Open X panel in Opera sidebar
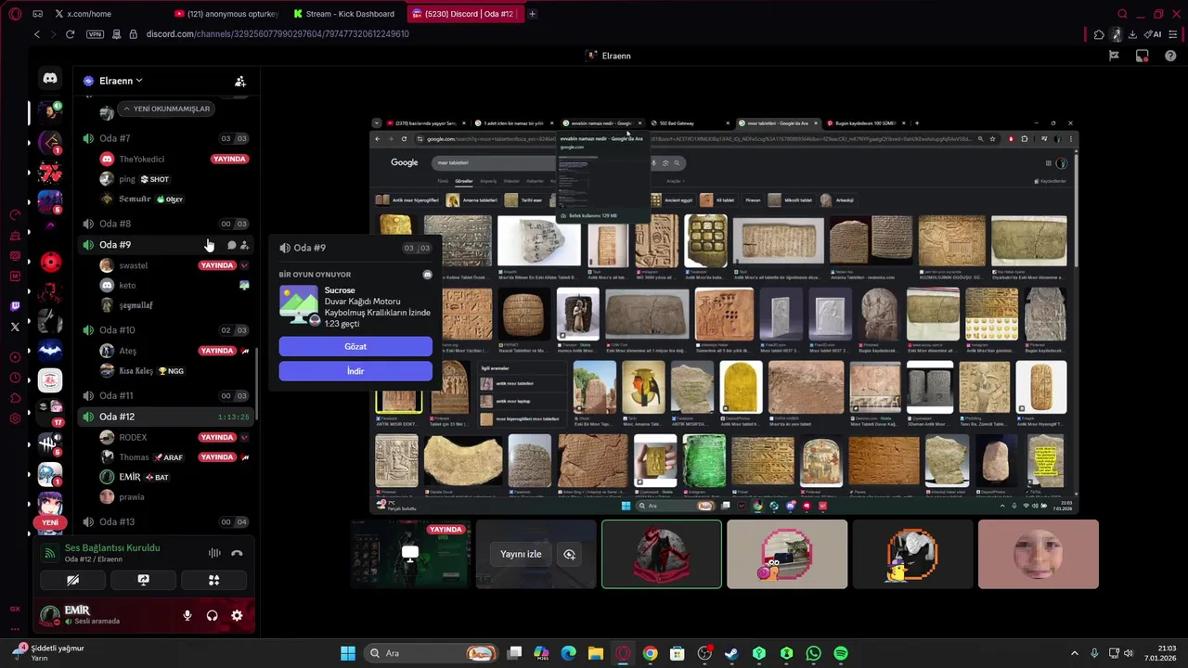1188x668 pixels. pyautogui.click(x=15, y=327)
